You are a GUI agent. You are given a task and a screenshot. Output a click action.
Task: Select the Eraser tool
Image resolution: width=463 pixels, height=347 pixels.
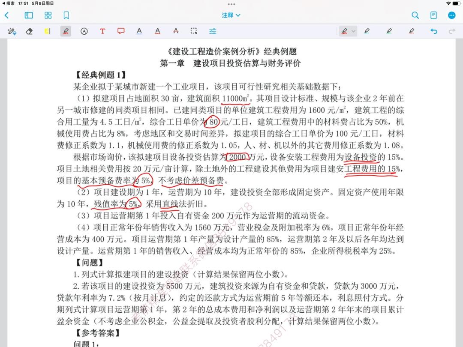[29, 31]
